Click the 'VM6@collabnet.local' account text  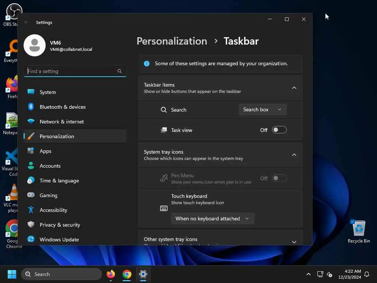[71, 49]
